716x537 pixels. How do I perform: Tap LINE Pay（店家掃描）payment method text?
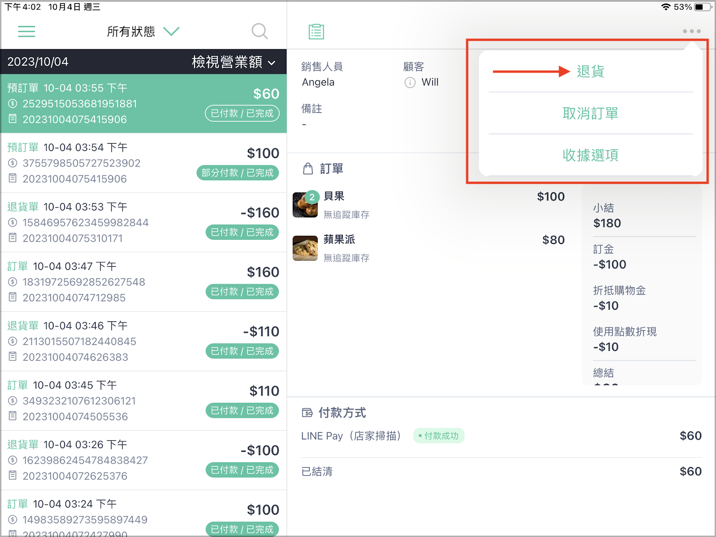point(351,436)
